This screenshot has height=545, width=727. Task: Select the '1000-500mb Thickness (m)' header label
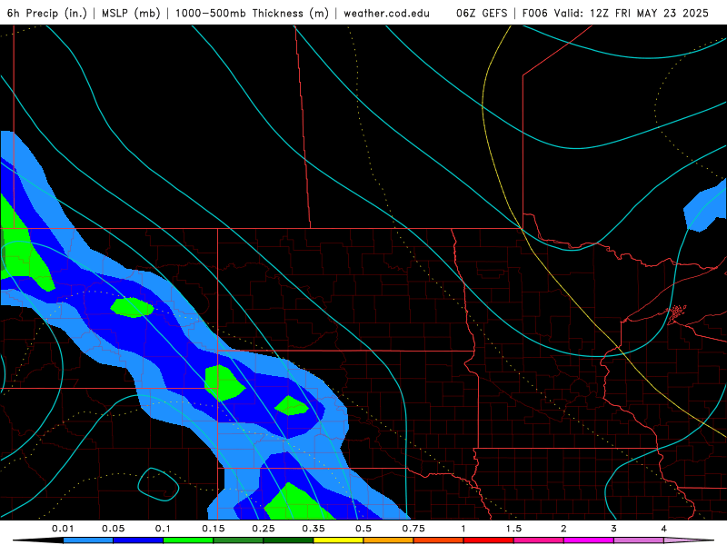tap(252, 13)
